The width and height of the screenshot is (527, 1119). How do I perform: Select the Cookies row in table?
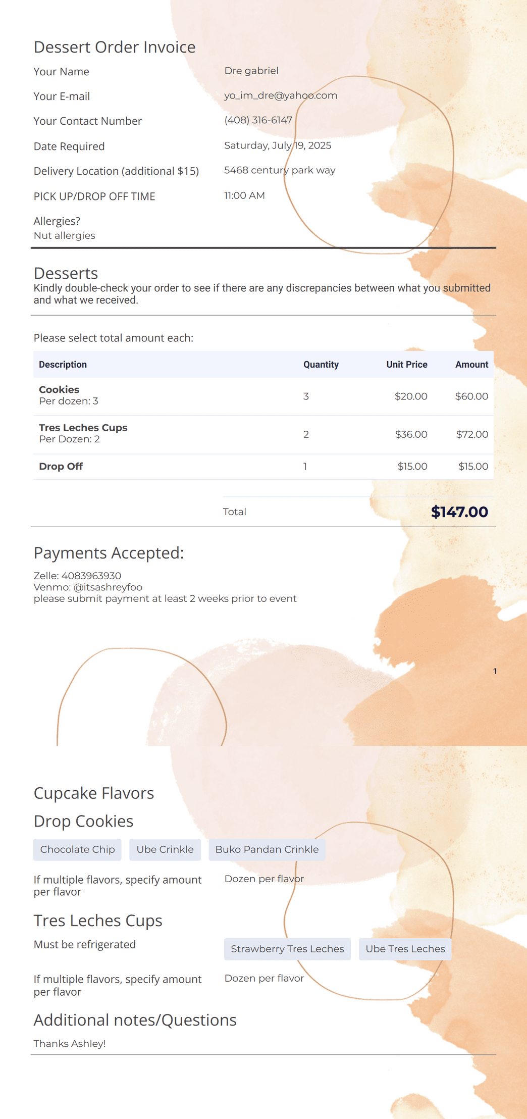pos(263,396)
